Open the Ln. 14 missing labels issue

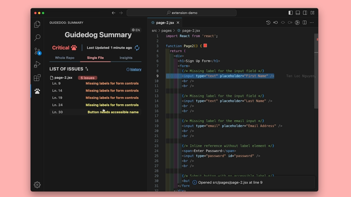[95, 90]
